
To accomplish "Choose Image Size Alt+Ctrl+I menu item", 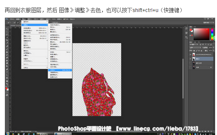I will coord(35,36).
